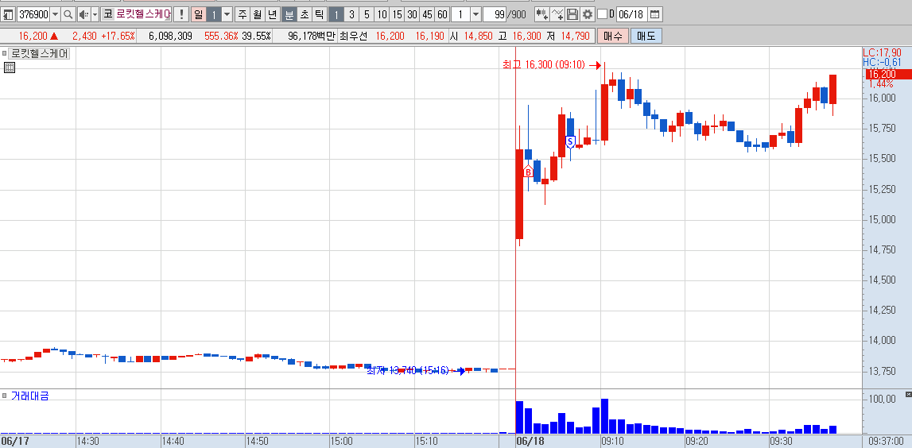
Task: Click the add line indicator icon
Action: (x=557, y=14)
